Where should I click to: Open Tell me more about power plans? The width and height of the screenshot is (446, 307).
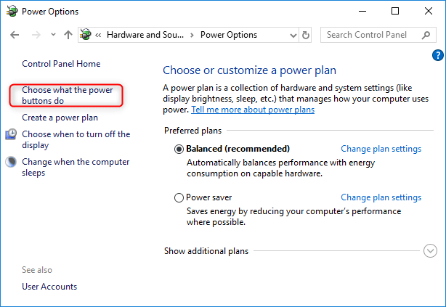click(x=253, y=110)
